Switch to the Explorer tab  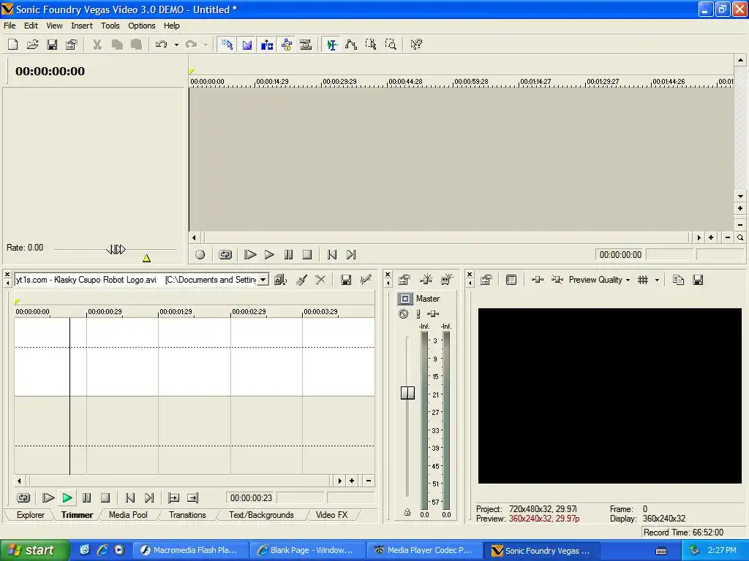pyautogui.click(x=31, y=515)
